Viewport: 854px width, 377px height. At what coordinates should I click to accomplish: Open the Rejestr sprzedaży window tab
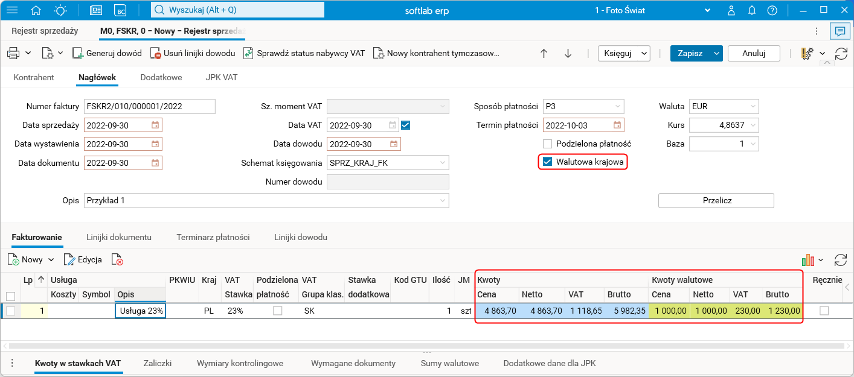tap(45, 31)
